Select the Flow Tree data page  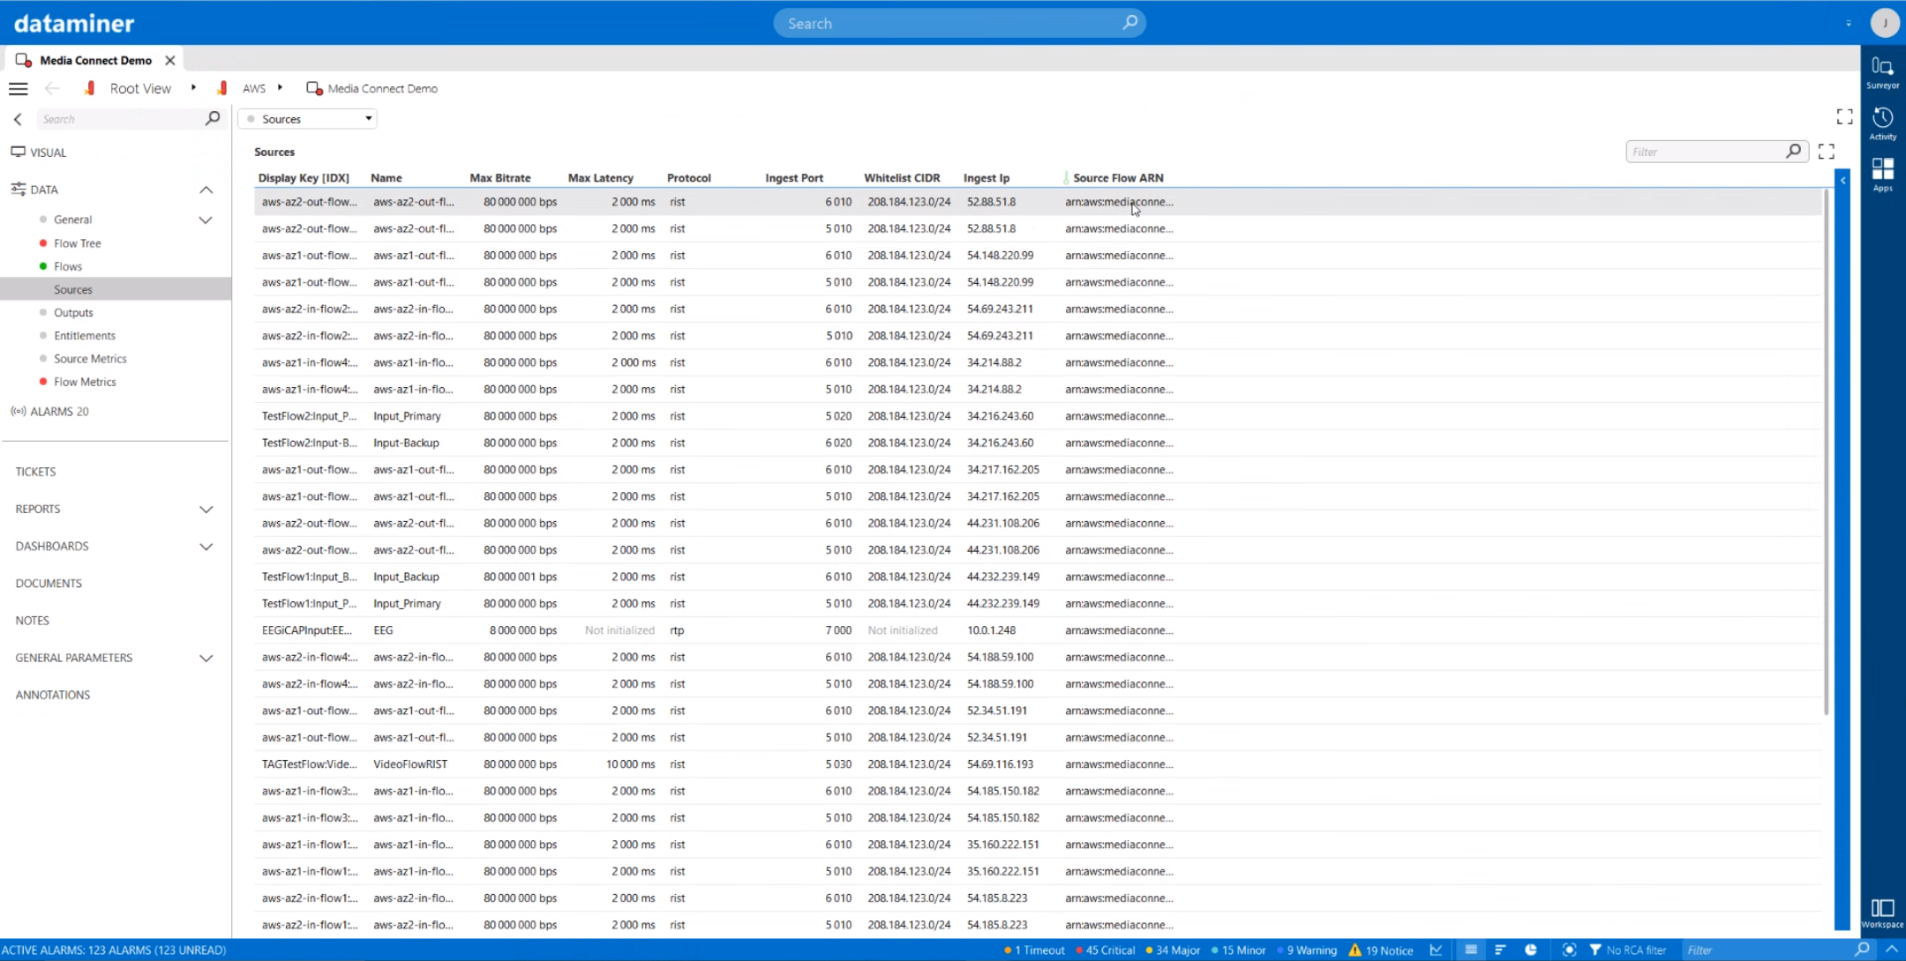point(77,243)
